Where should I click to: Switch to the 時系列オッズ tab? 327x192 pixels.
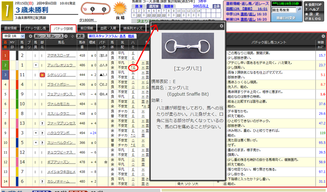[133, 28]
